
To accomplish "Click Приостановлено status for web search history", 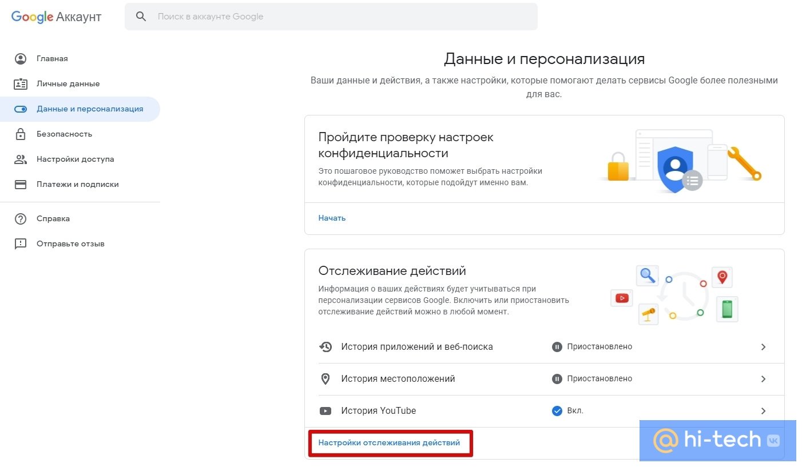I will (599, 347).
